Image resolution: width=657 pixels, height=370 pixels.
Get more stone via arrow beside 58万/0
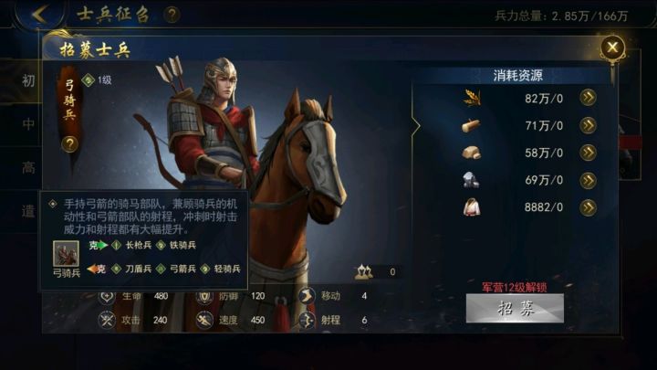[588, 153]
